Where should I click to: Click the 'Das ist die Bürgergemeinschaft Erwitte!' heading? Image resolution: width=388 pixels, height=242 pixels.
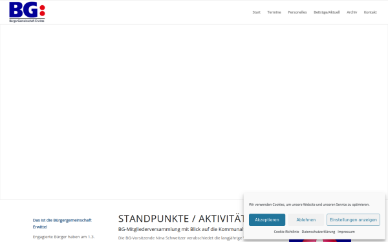(62, 223)
